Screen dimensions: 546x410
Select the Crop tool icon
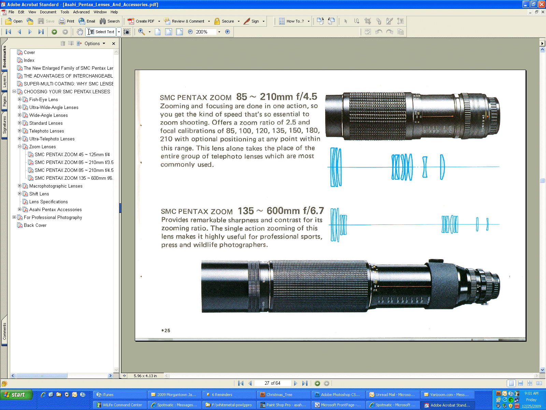368,21
